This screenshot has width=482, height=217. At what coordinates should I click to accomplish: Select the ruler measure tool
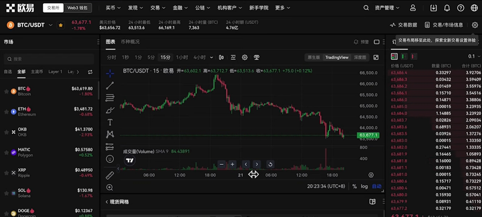click(110, 175)
